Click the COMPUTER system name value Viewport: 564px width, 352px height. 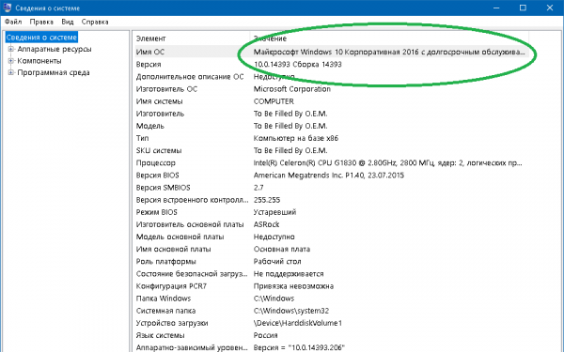point(274,101)
